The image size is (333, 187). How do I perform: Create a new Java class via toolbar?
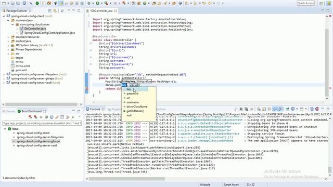pos(145,3)
